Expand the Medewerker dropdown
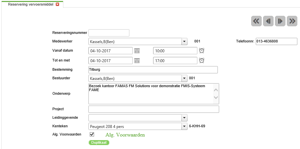300x149 pixels. click(184, 41)
